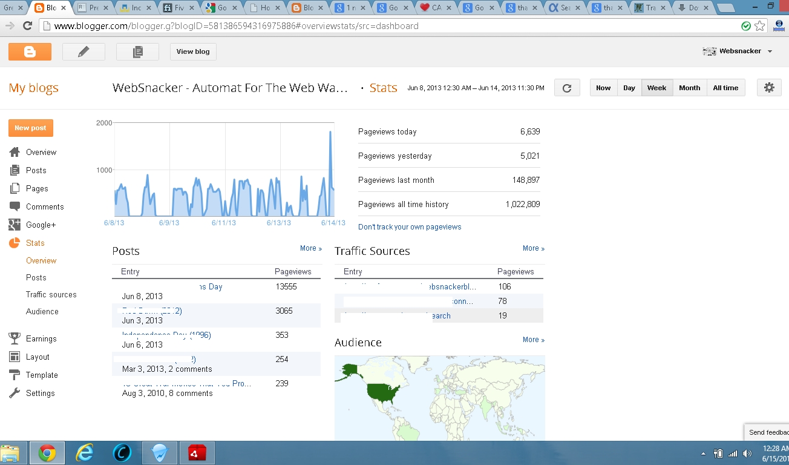Open the new tab button in Chrome
This screenshot has width=789, height=465.
click(726, 8)
